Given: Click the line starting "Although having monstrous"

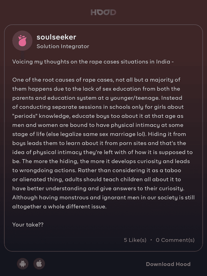Looking at the screenshot, I should [103, 197].
